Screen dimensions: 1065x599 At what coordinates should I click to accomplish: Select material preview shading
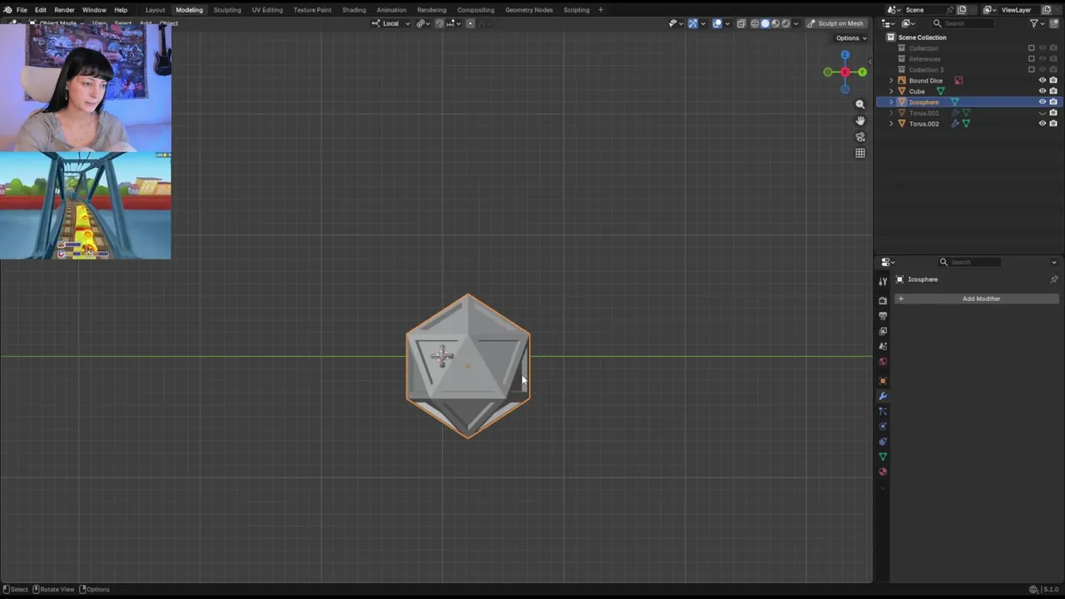pos(775,23)
